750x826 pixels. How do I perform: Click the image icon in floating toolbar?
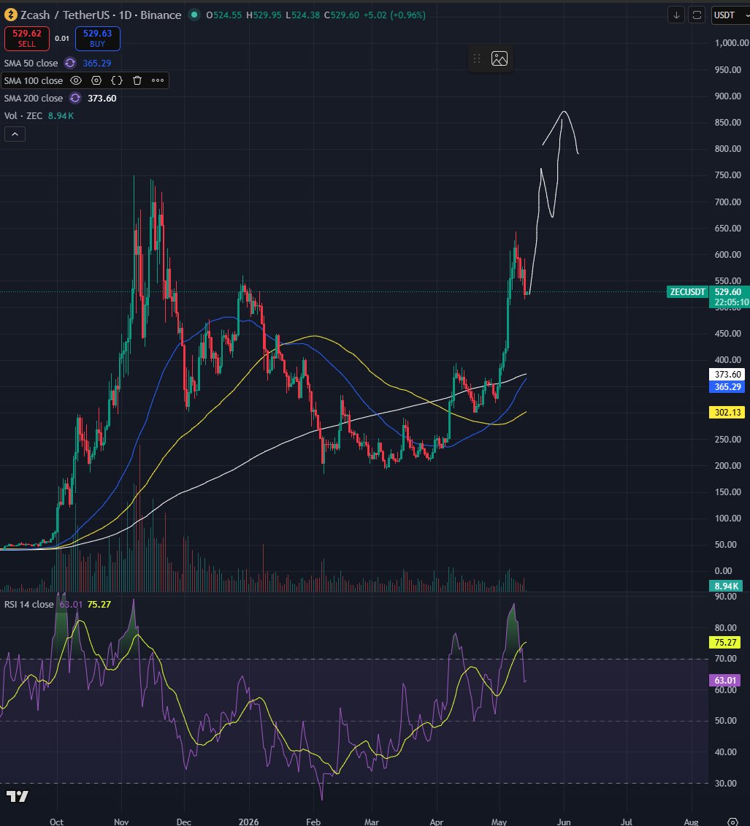point(500,58)
